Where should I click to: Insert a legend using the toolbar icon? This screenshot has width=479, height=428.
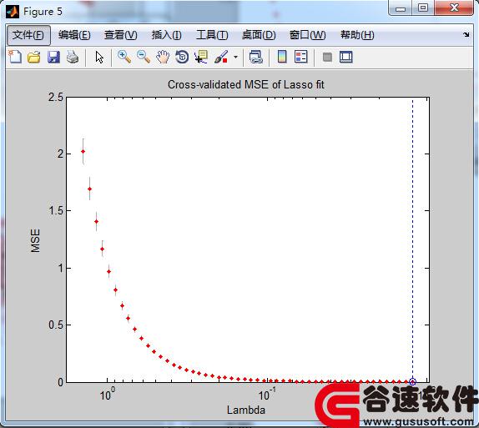pos(301,57)
